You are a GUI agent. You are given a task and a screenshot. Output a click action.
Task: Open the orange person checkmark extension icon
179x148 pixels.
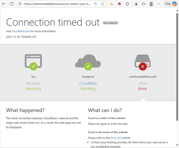(x=112, y=4)
